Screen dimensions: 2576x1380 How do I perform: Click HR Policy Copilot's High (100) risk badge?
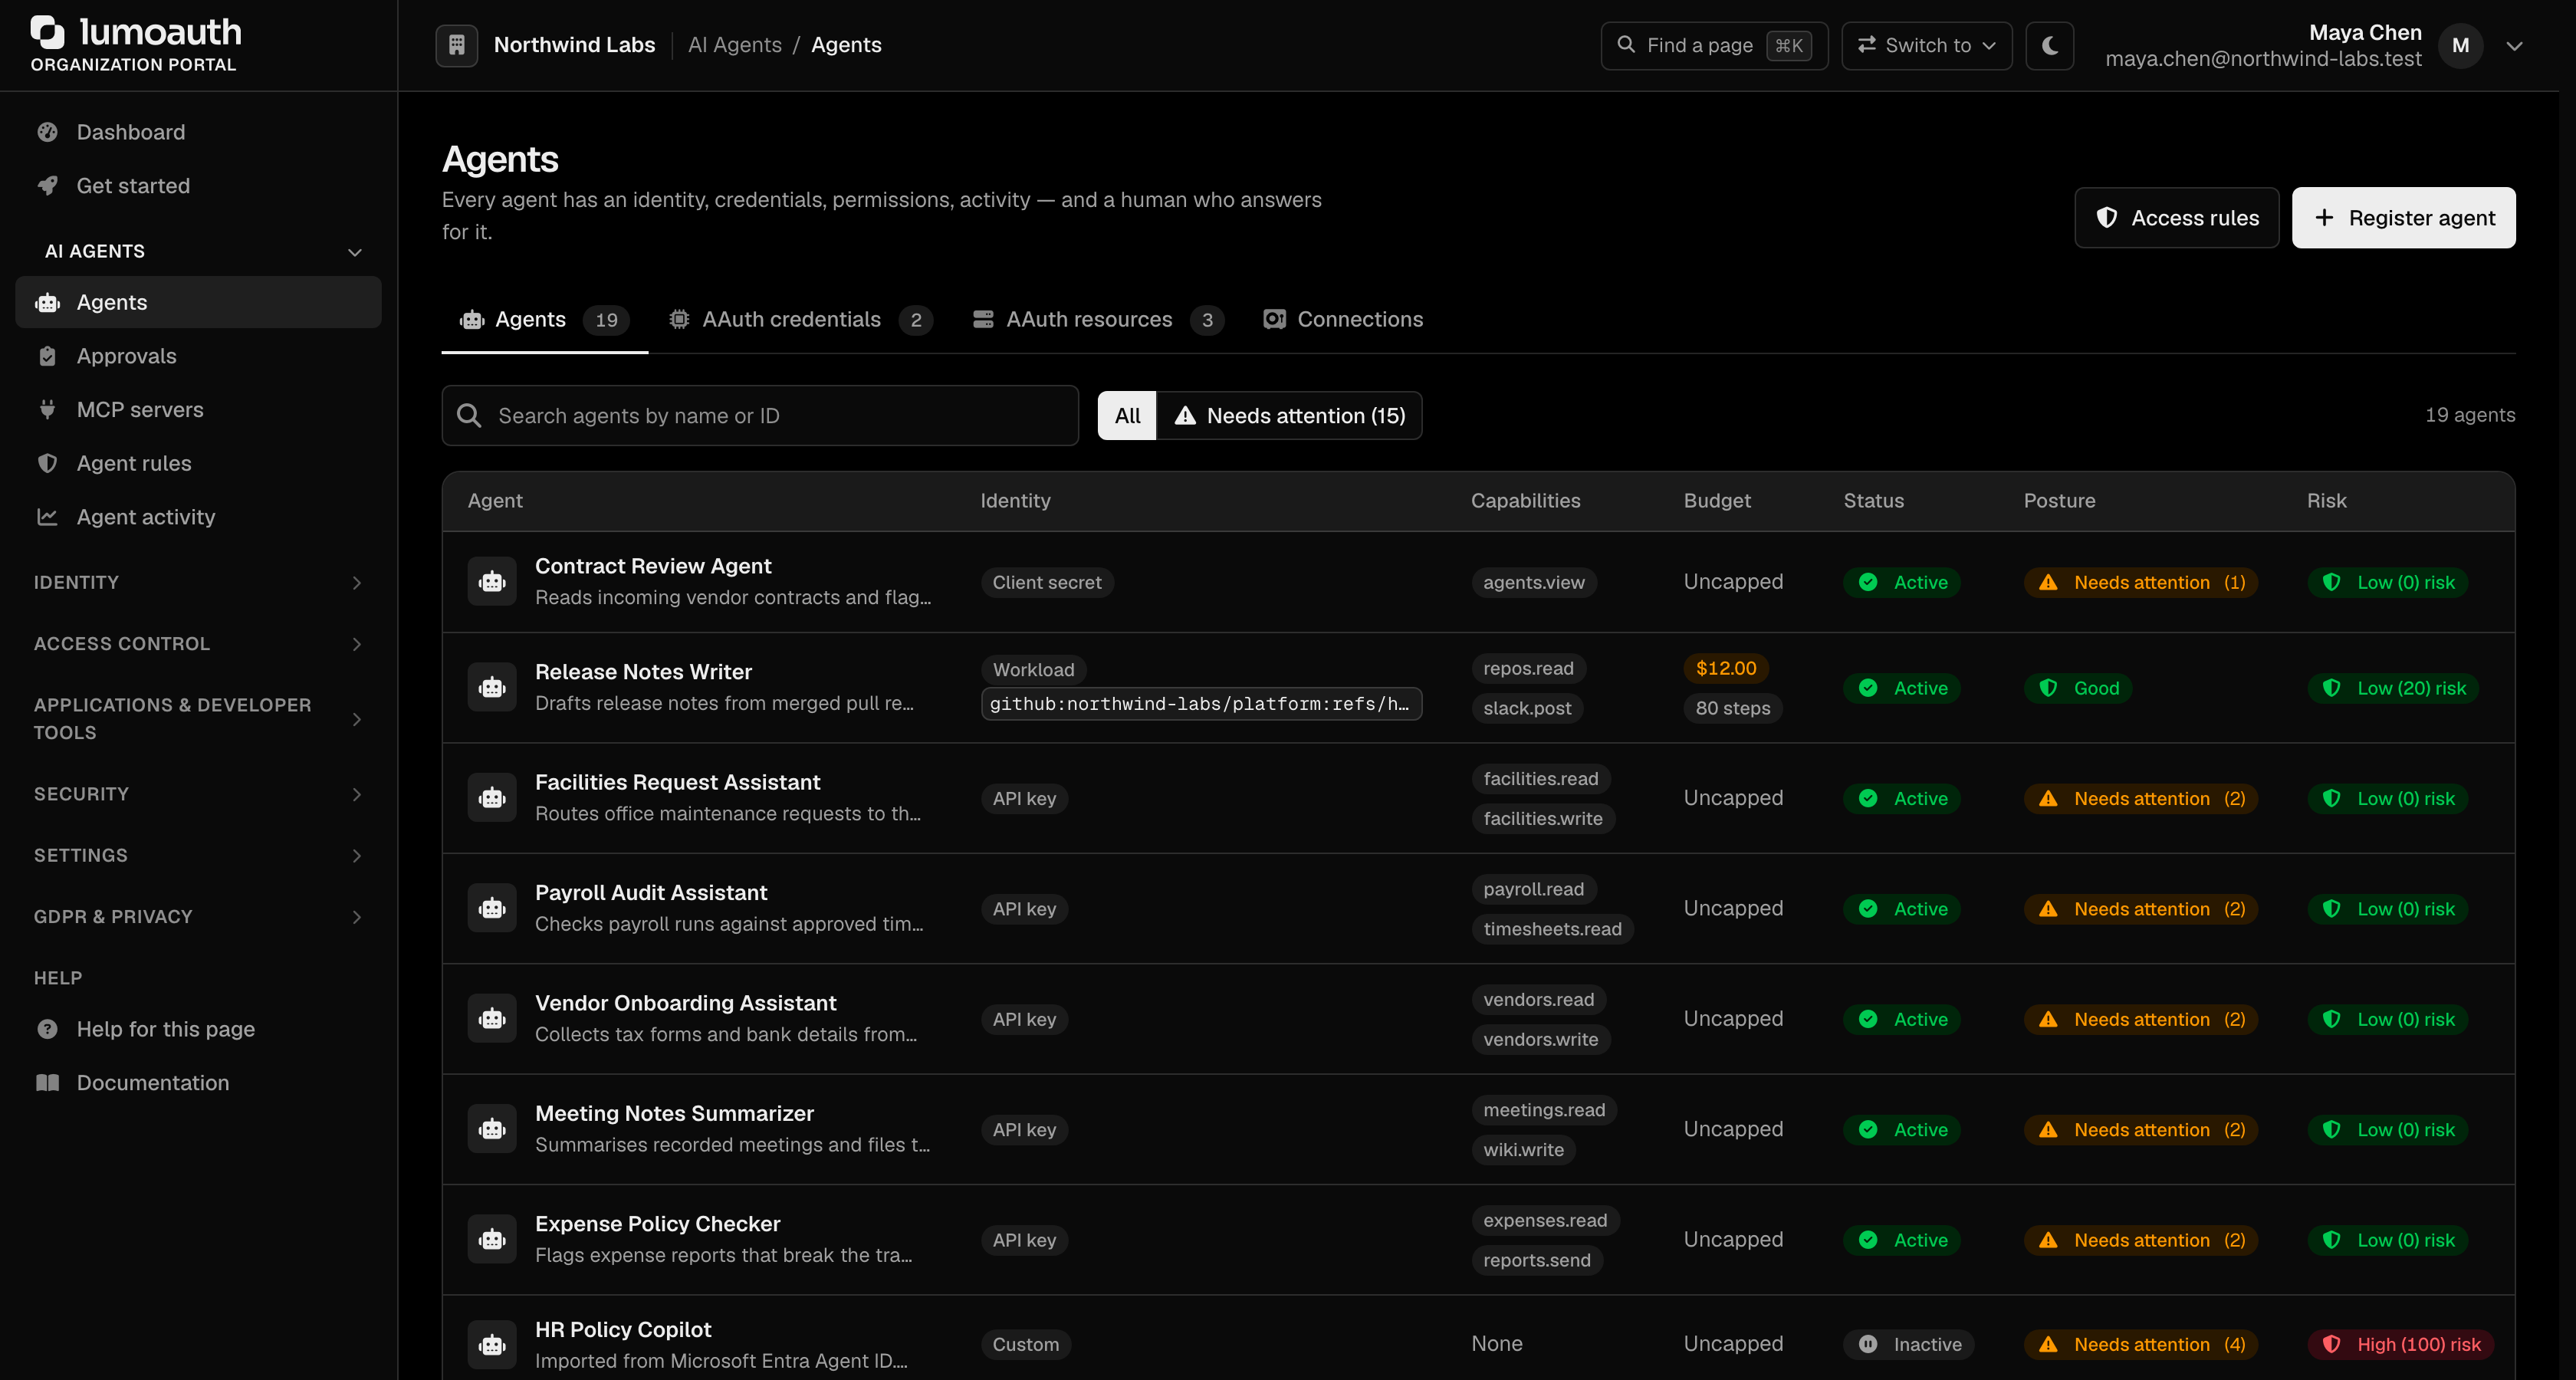point(2401,1345)
